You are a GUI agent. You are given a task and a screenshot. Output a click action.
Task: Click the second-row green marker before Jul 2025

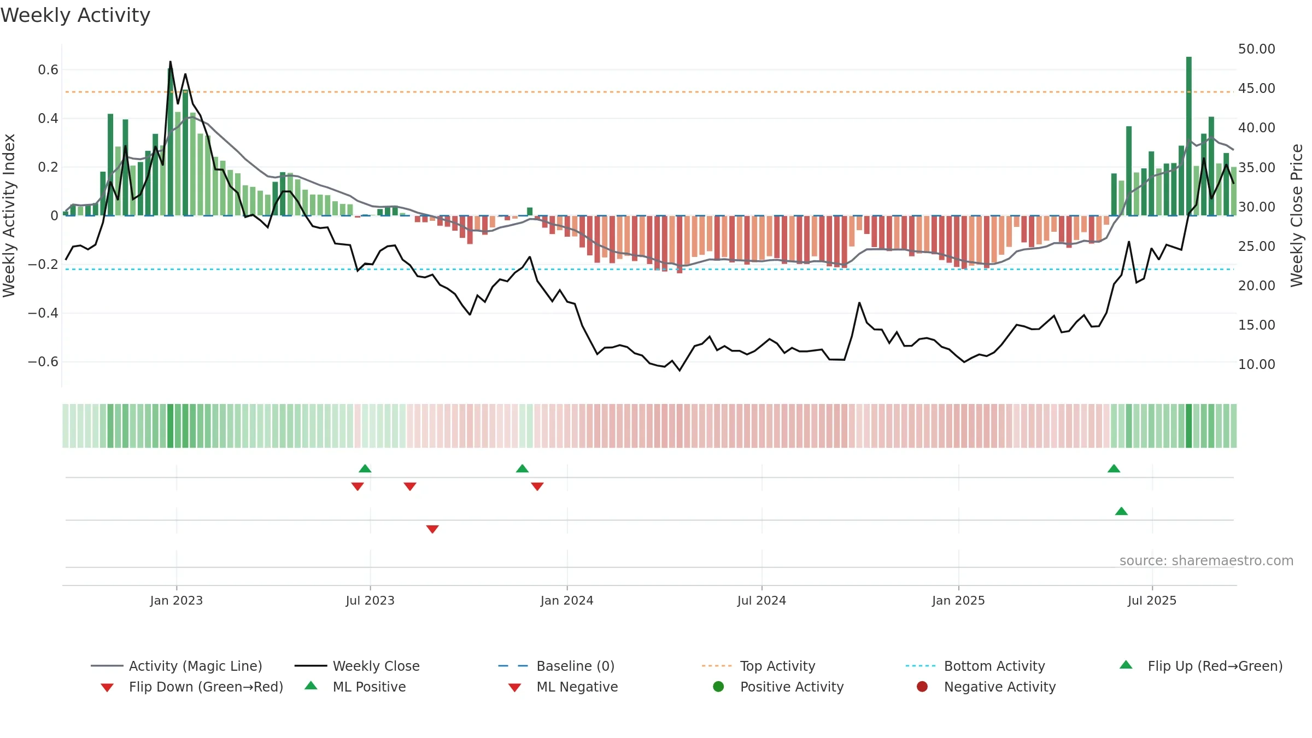(1121, 511)
